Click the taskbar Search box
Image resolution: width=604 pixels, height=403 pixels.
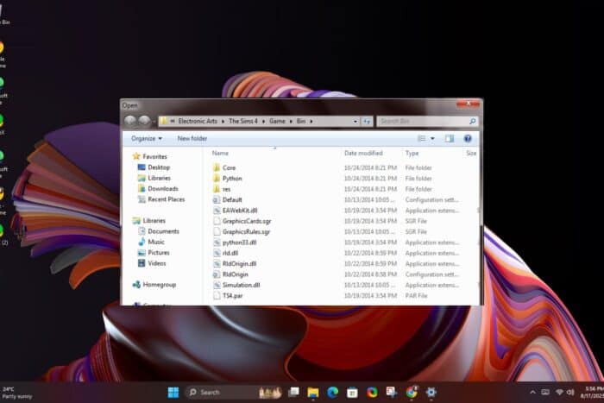pos(235,392)
